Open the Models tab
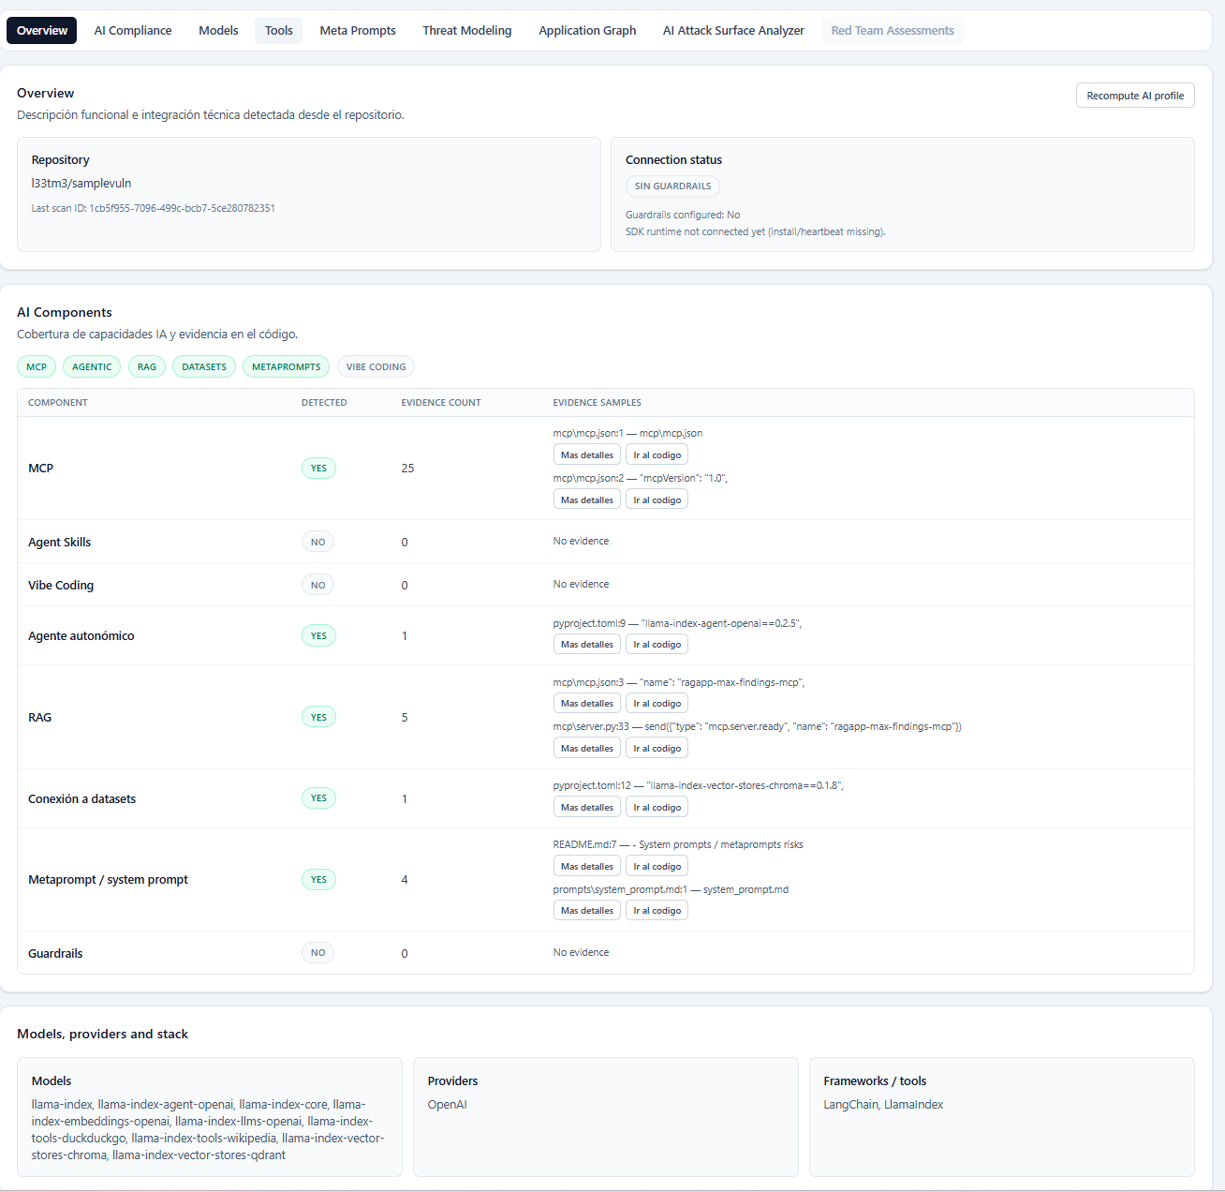Viewport: 1225px width, 1192px height. 217,30
